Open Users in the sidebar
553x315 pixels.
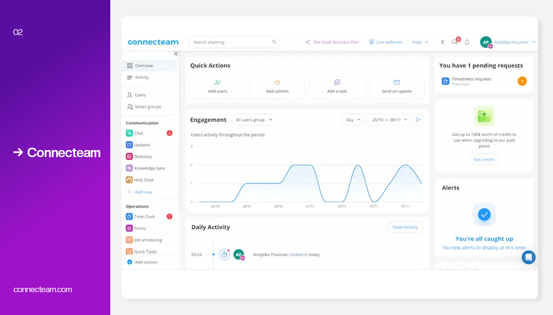tap(149, 95)
